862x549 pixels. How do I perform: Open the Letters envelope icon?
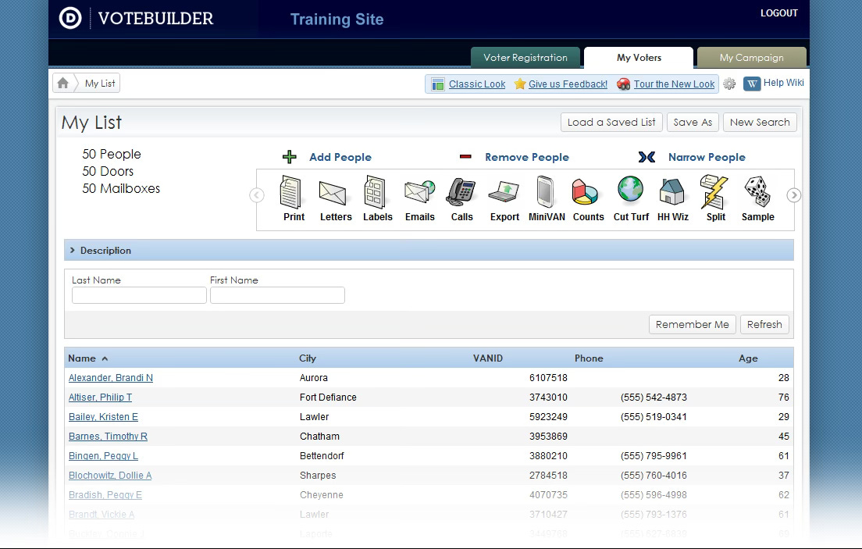coord(333,193)
